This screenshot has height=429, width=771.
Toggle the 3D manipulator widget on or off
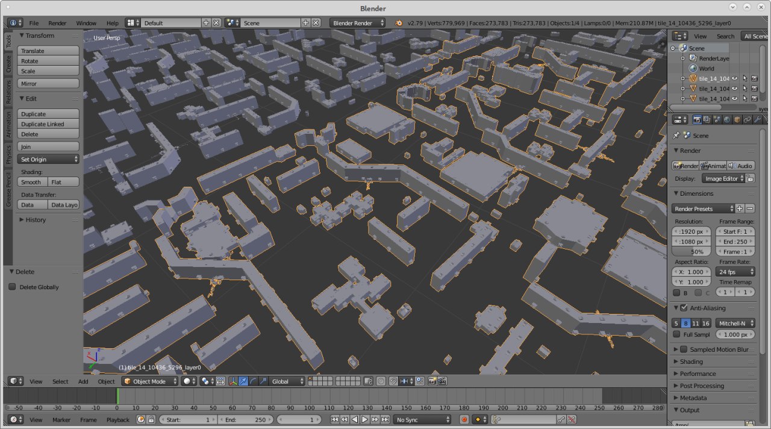coord(234,381)
